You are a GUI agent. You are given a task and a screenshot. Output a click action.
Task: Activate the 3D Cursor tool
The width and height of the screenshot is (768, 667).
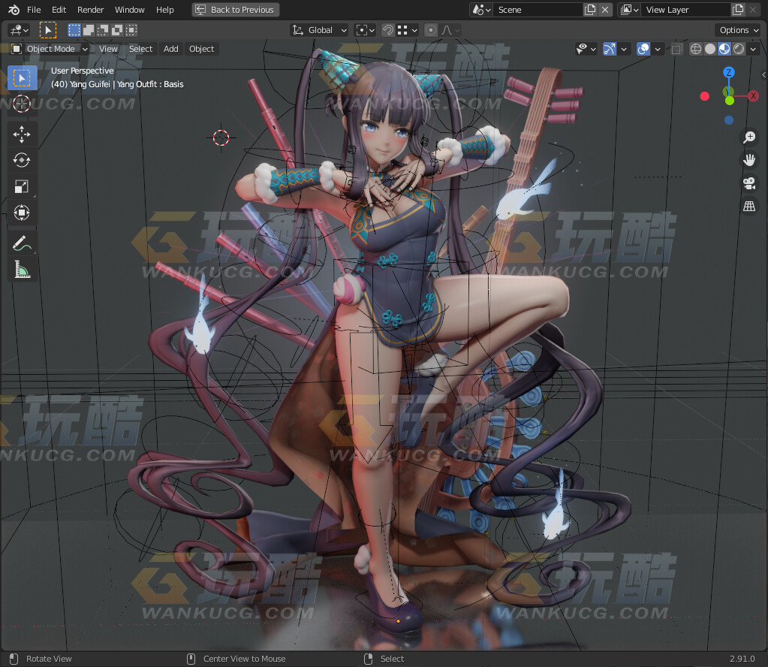click(22, 104)
